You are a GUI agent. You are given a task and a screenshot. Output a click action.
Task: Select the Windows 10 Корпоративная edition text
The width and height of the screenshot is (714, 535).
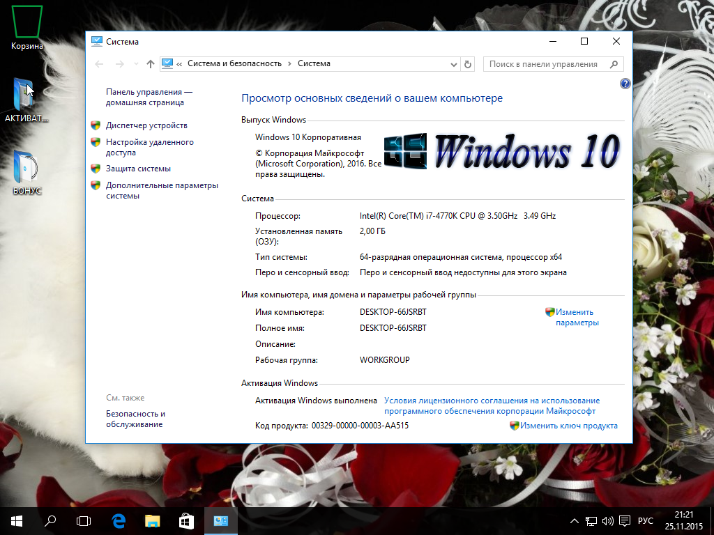tap(307, 137)
